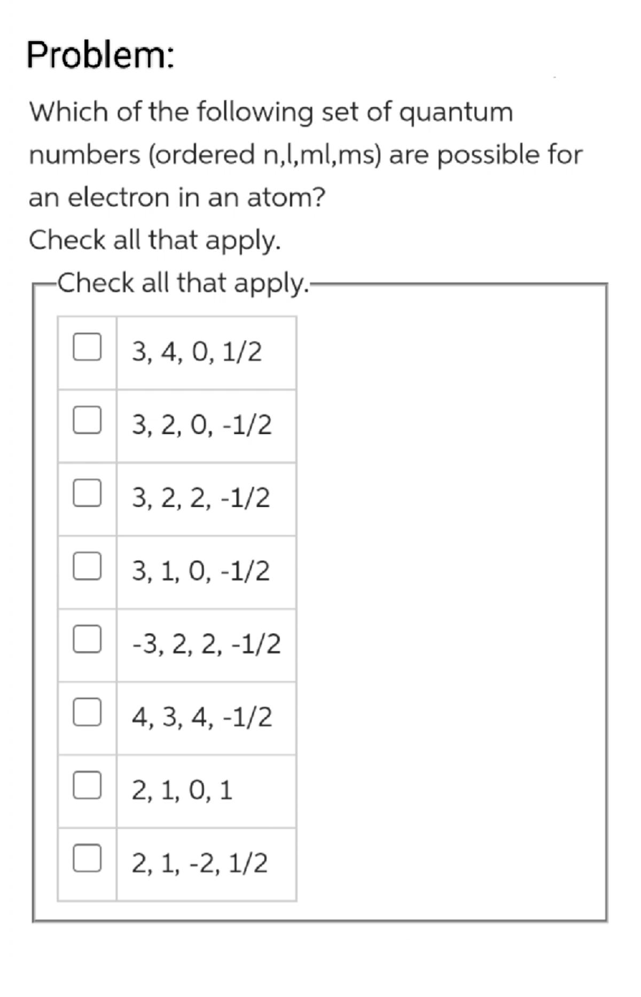Mark the 4, 3, 4, -1/2 checkbox

click(x=87, y=712)
